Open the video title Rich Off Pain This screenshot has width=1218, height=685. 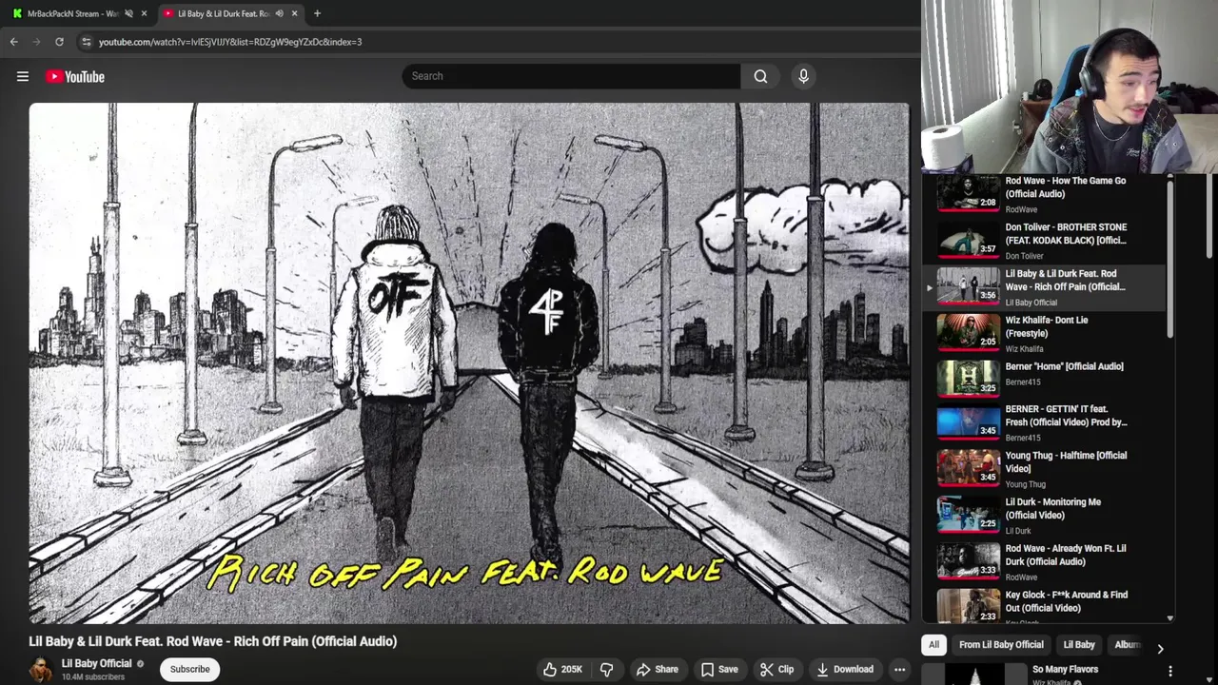pos(212,641)
